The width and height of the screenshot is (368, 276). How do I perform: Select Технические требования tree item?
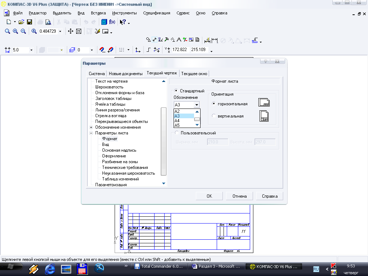[125, 167]
